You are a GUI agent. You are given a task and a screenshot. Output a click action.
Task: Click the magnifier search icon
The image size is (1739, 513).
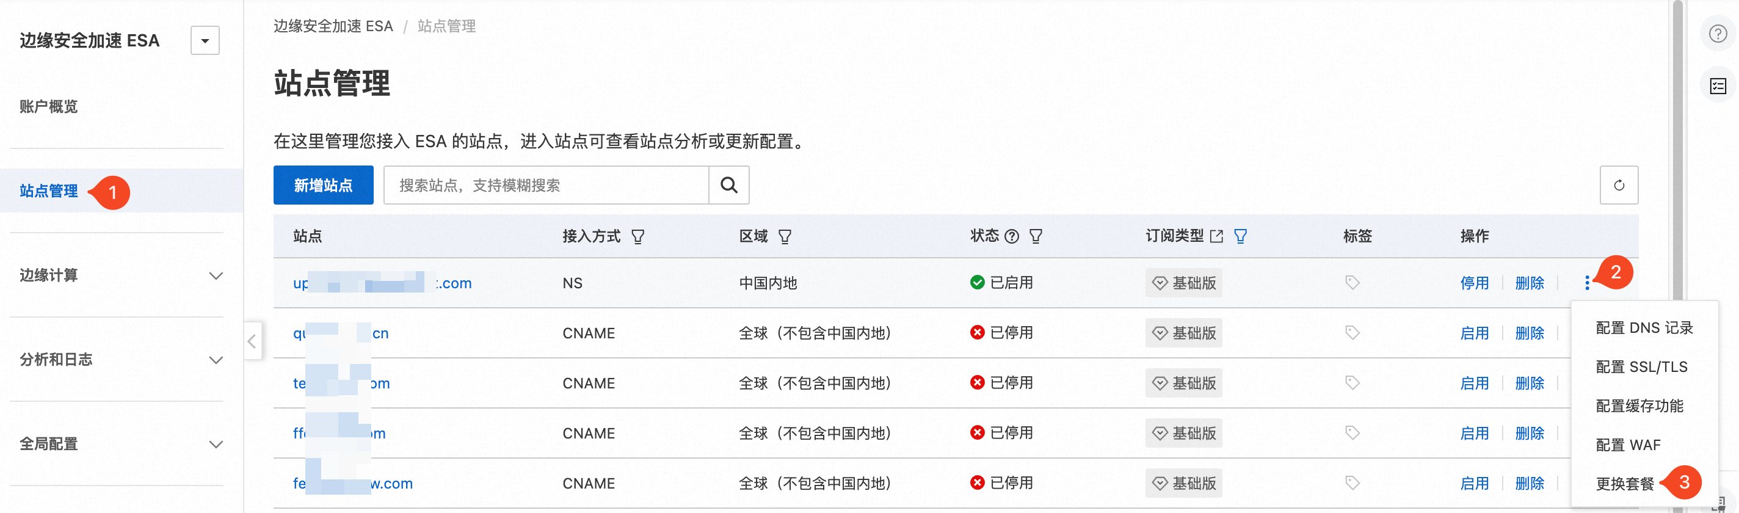[x=729, y=185]
